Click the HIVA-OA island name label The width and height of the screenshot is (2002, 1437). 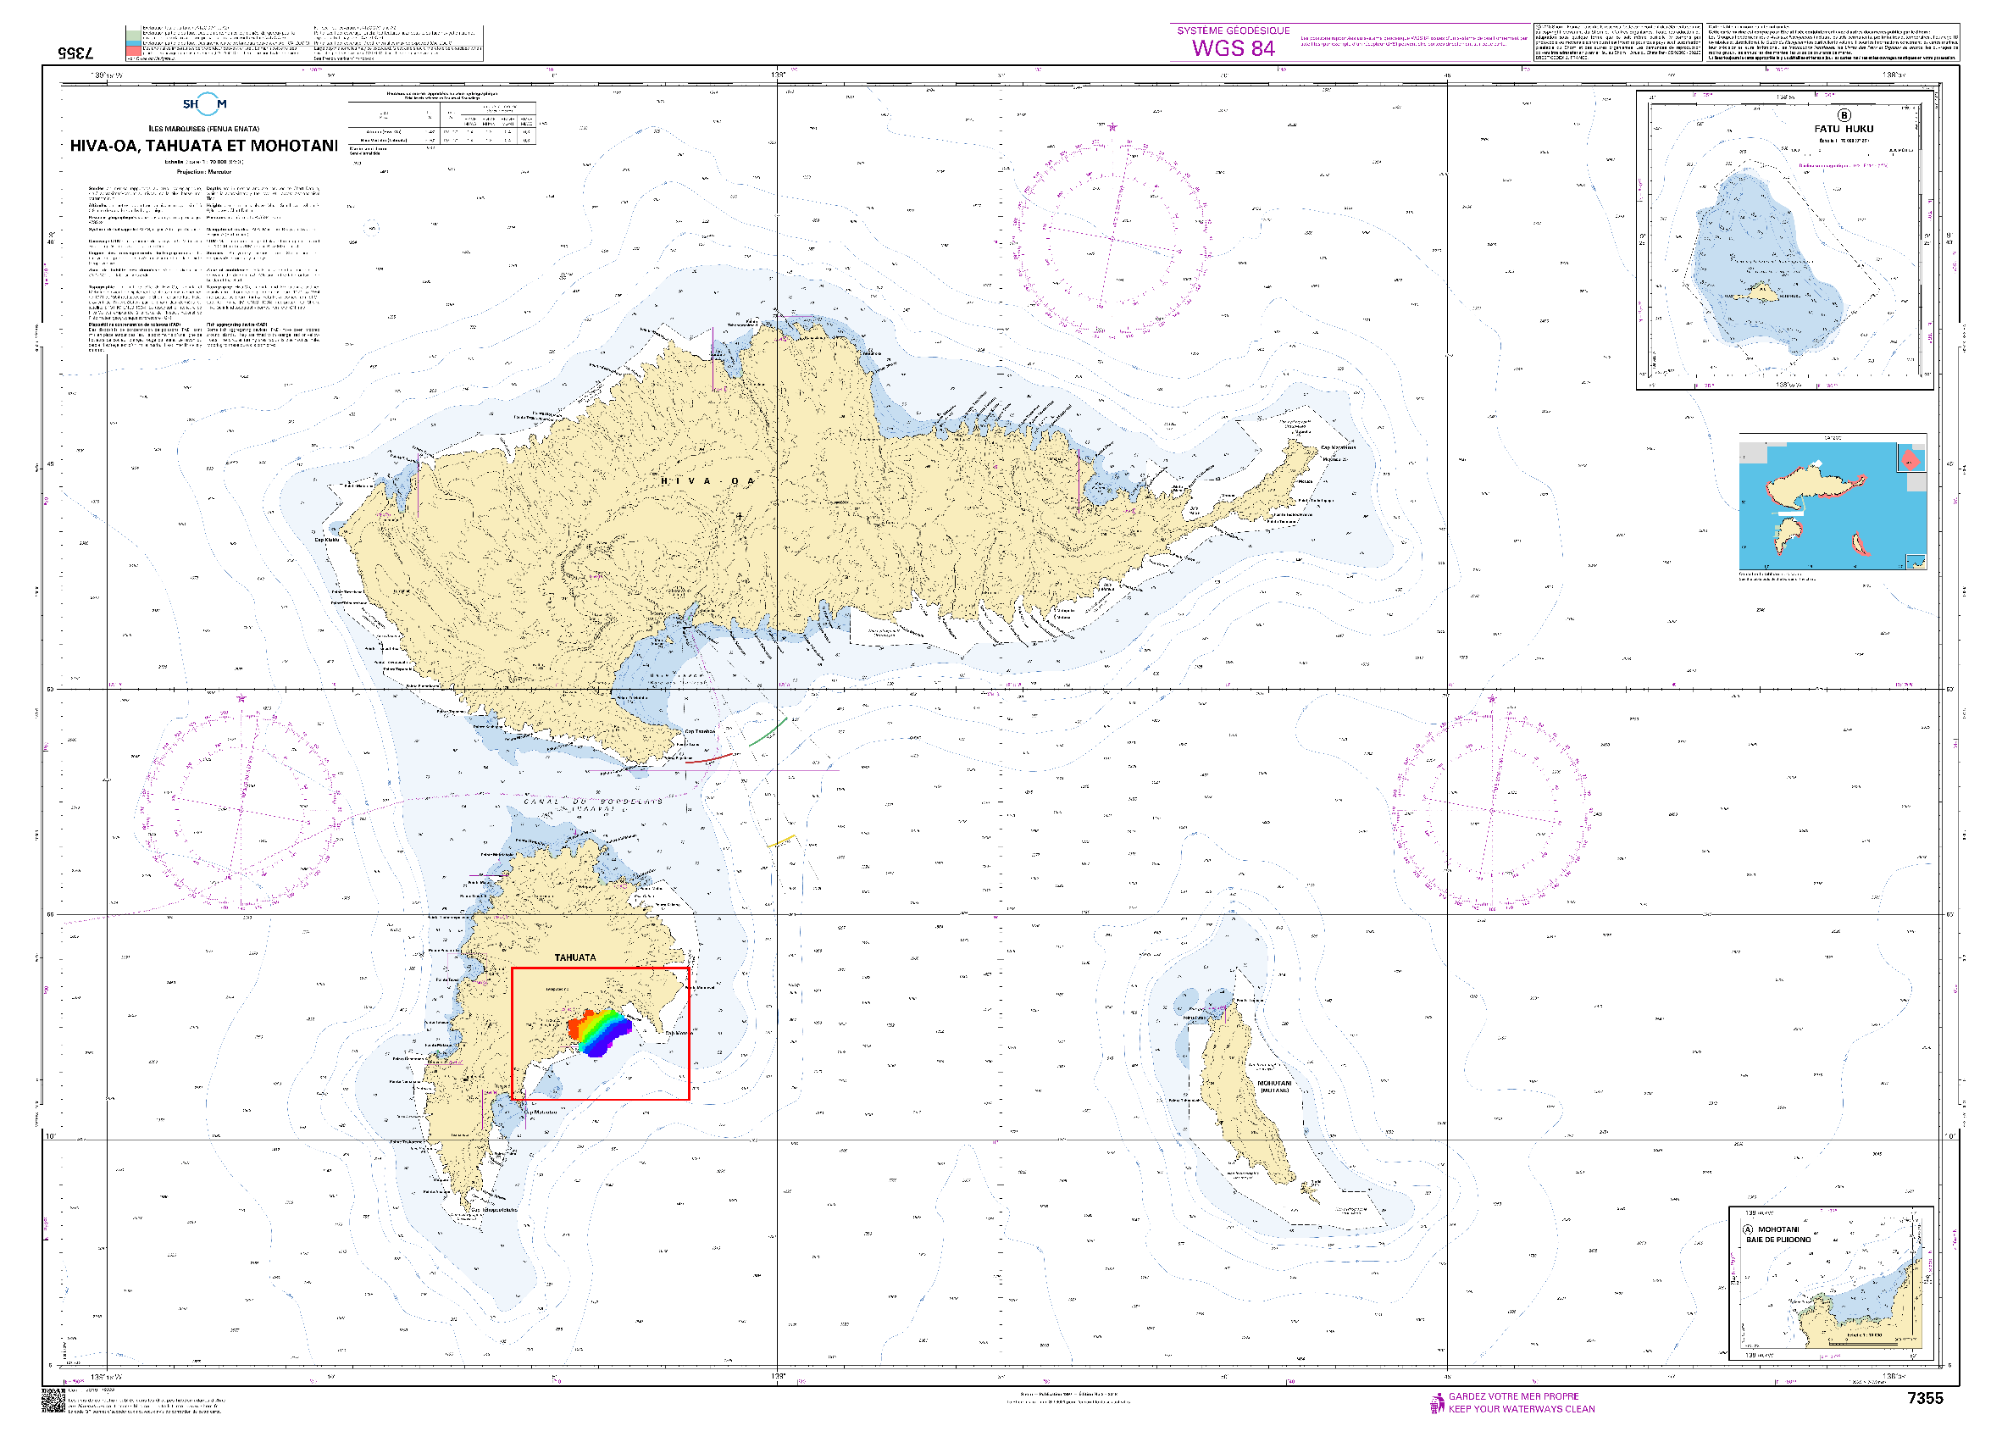coord(707,481)
